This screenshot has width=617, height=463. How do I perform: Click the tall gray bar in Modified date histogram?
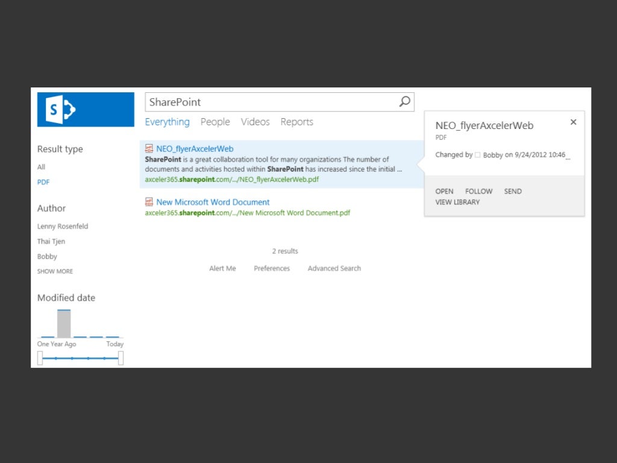[x=64, y=324]
